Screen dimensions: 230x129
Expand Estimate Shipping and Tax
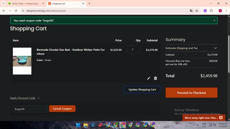tap(192, 48)
